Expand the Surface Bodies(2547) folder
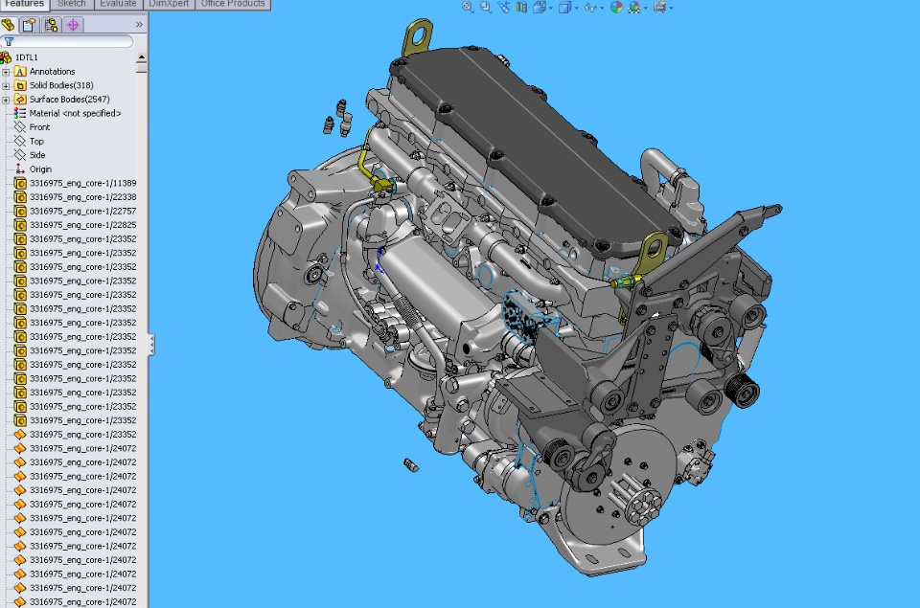 click(6, 100)
